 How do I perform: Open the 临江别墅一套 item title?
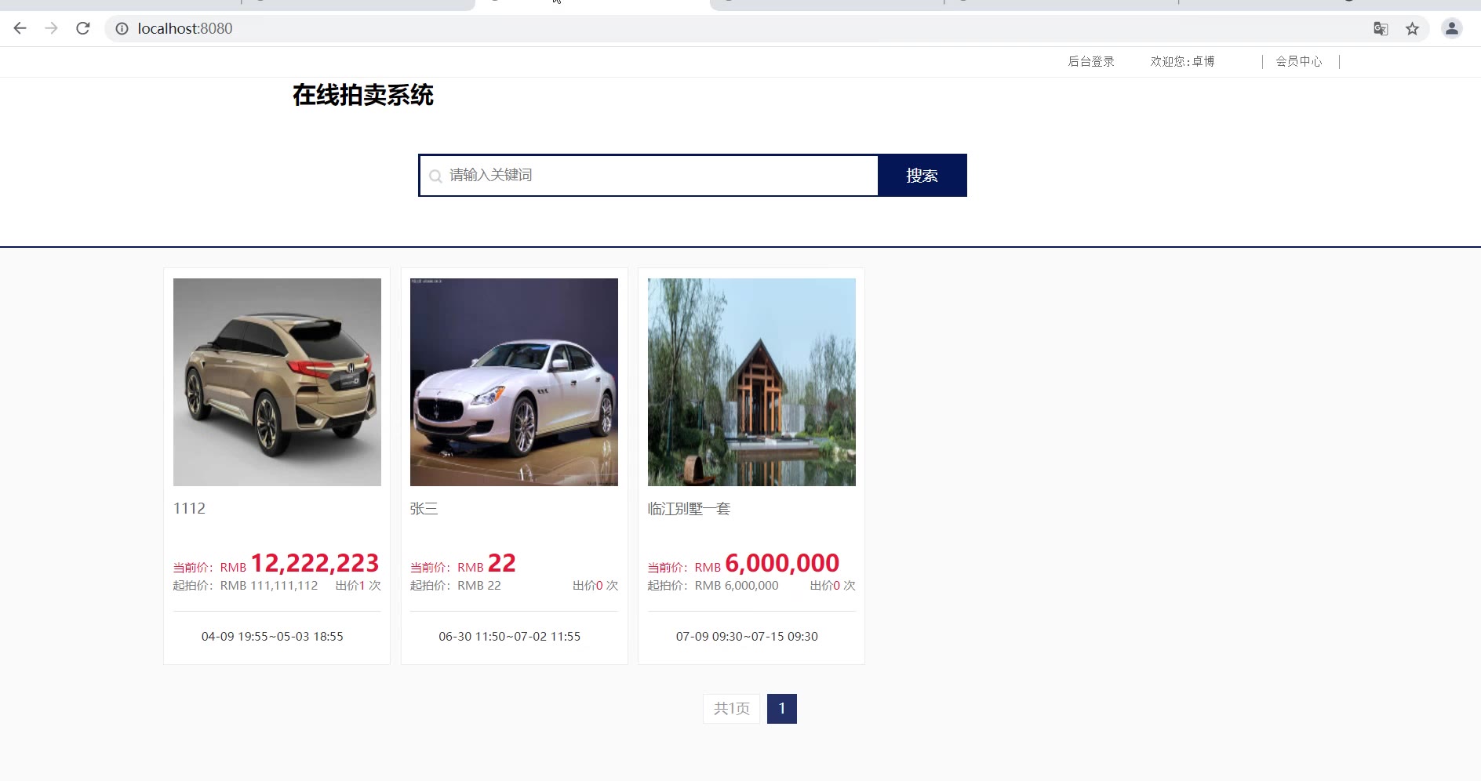(689, 509)
